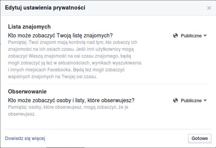The image size is (216, 148).
Task: Close the privacy settings dialog
Action: 209,8
